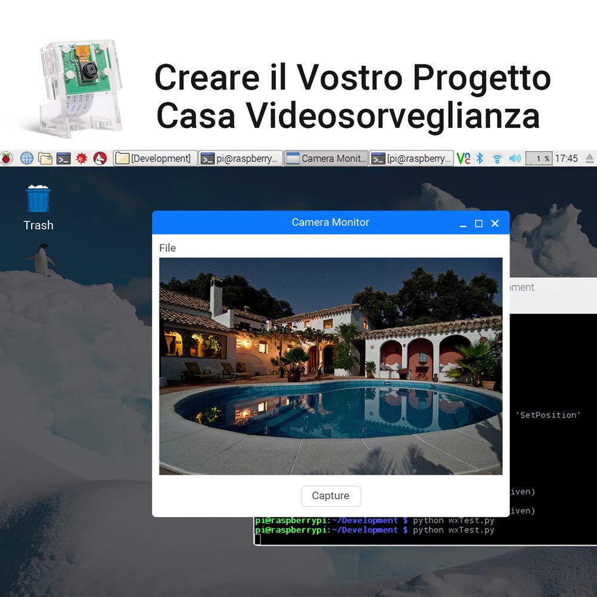Open the File menu in Camera Monitor
Screen dimensions: 597x597
pos(168,248)
